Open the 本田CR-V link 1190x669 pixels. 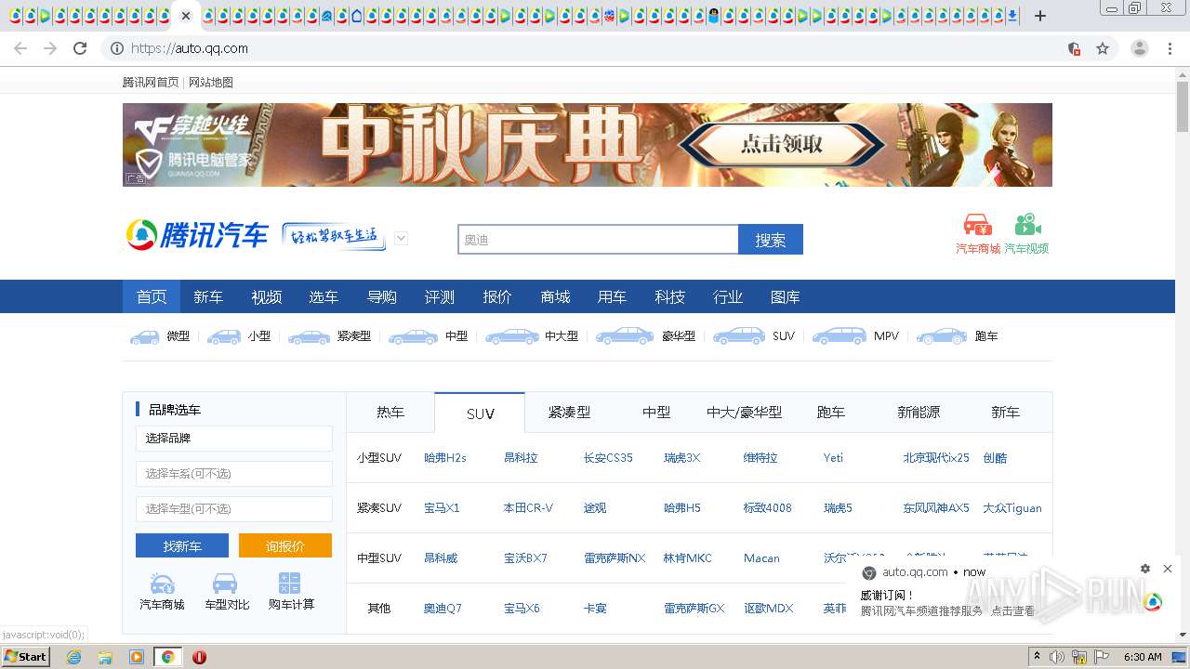tap(528, 508)
